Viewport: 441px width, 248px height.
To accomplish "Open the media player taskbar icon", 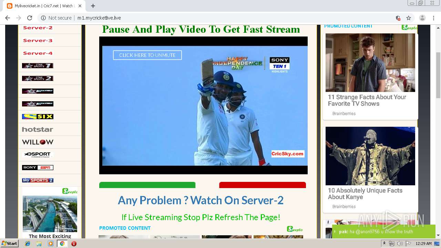I will pos(51,244).
